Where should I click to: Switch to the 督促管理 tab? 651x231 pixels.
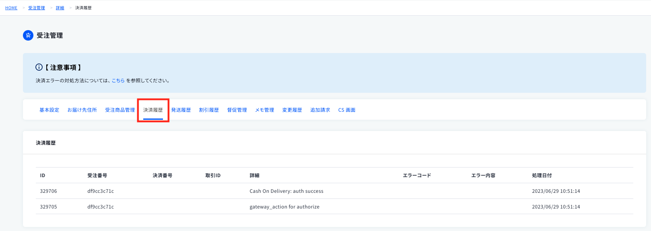(x=237, y=110)
